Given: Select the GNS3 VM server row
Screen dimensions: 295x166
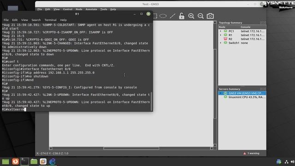Looking at the screenshot, I should 242,93.
